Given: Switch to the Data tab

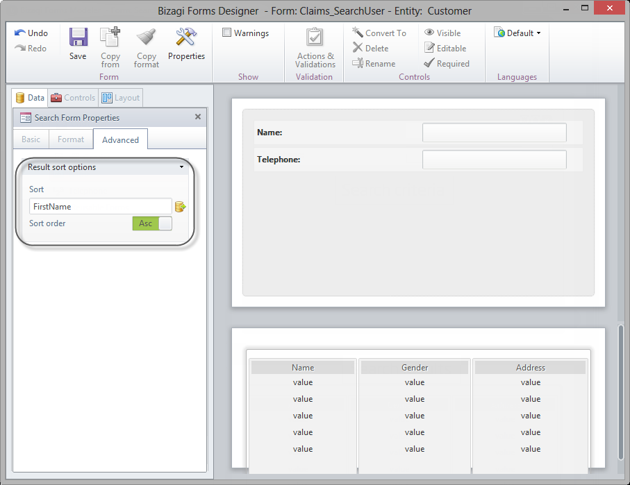Looking at the screenshot, I should pyautogui.click(x=30, y=98).
